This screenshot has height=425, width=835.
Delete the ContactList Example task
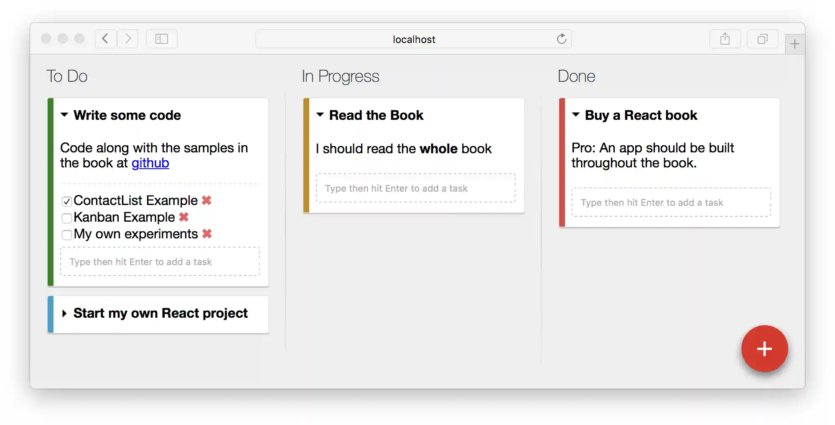206,201
